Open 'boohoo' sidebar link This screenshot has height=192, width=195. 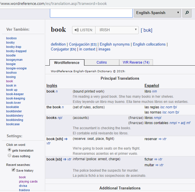coord(11,73)
